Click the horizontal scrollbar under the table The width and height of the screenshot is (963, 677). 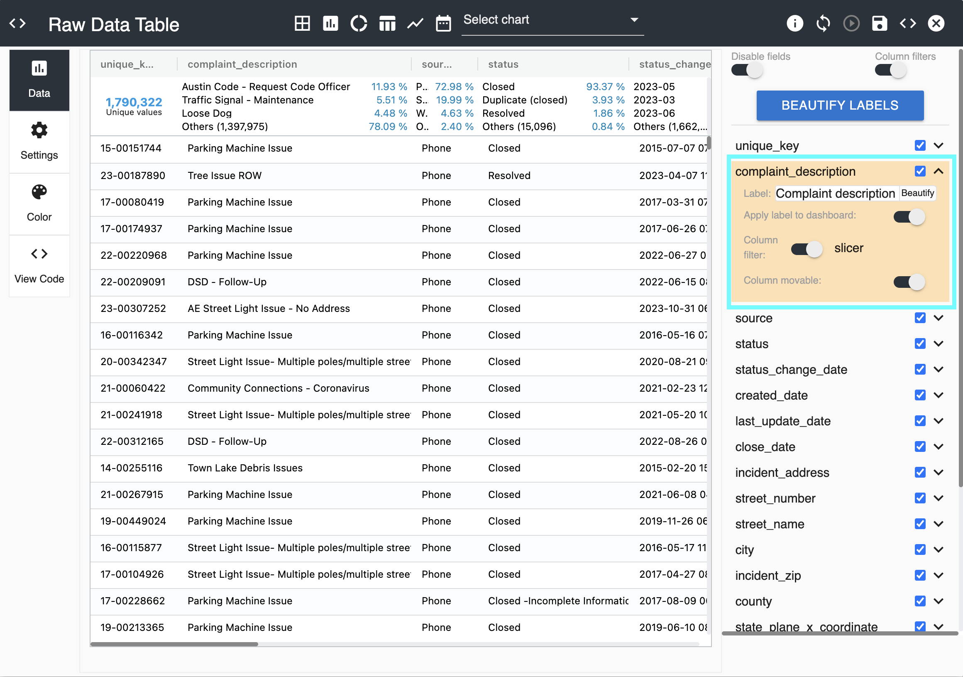174,644
